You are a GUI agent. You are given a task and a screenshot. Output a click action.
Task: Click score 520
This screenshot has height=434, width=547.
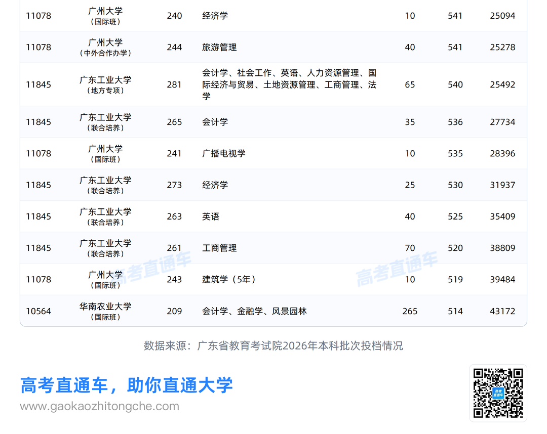point(455,248)
